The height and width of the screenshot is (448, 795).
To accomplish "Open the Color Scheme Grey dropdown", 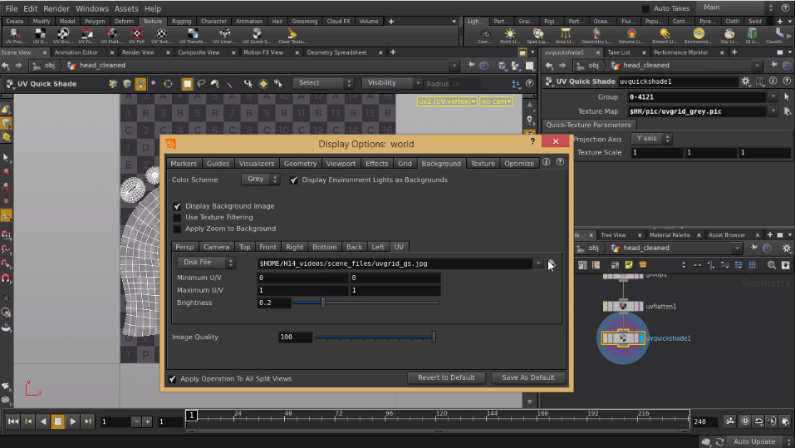I will tap(260, 179).
